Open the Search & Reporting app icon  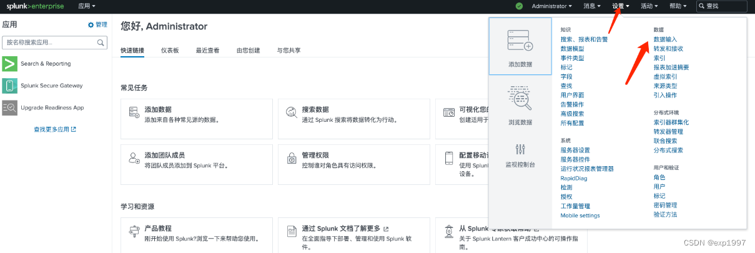10,64
